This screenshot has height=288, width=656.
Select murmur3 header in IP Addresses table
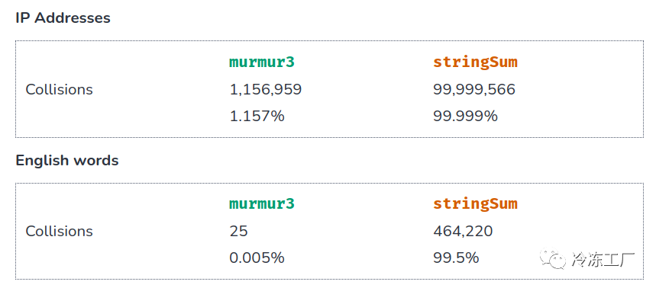point(262,62)
